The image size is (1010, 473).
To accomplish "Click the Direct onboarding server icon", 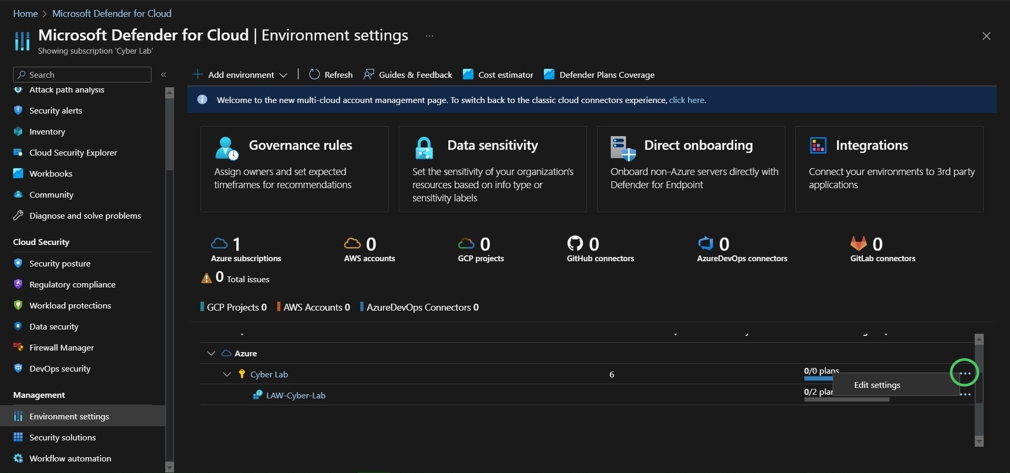I will [623, 148].
